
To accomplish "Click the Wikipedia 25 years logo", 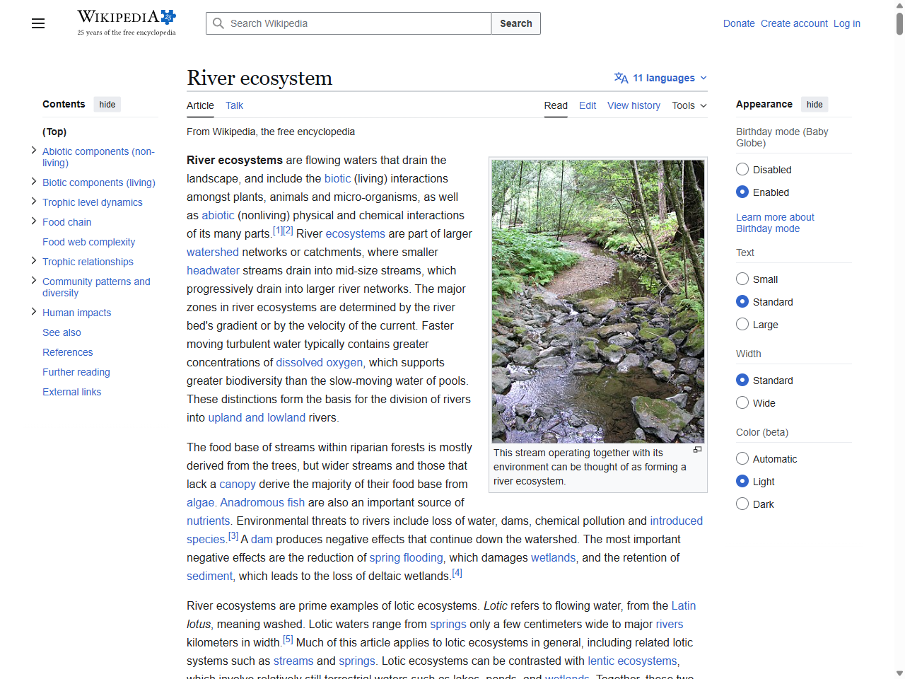I will coord(127,23).
